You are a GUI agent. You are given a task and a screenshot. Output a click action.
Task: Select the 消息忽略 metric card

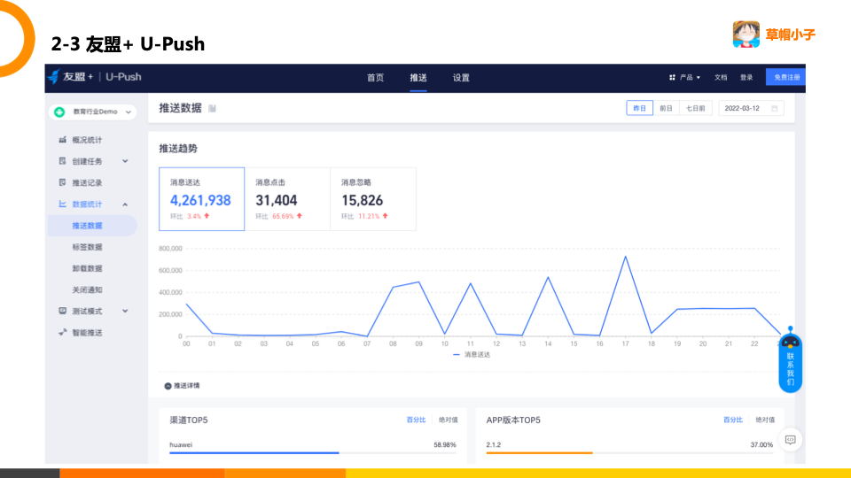373,199
